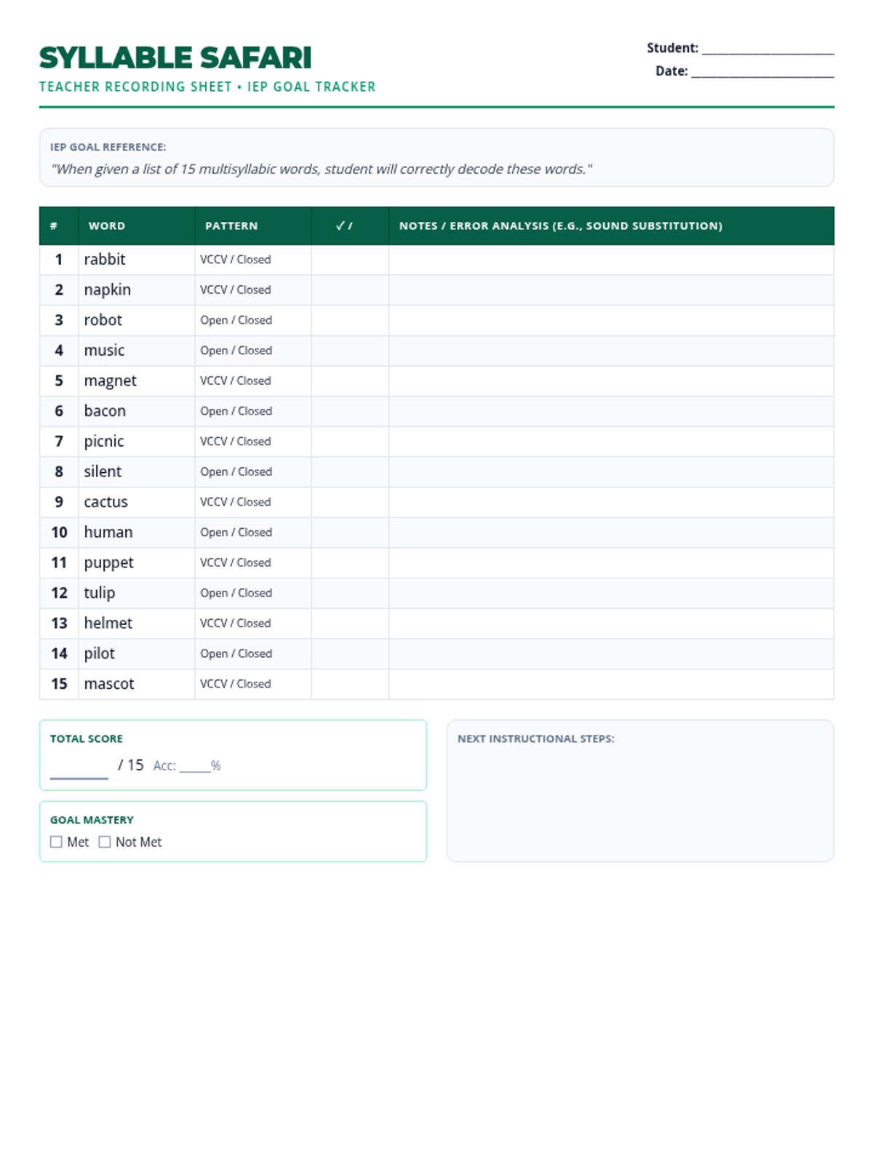Click the checkmark cell for rabbit
The image size is (873, 1164).
coord(350,260)
